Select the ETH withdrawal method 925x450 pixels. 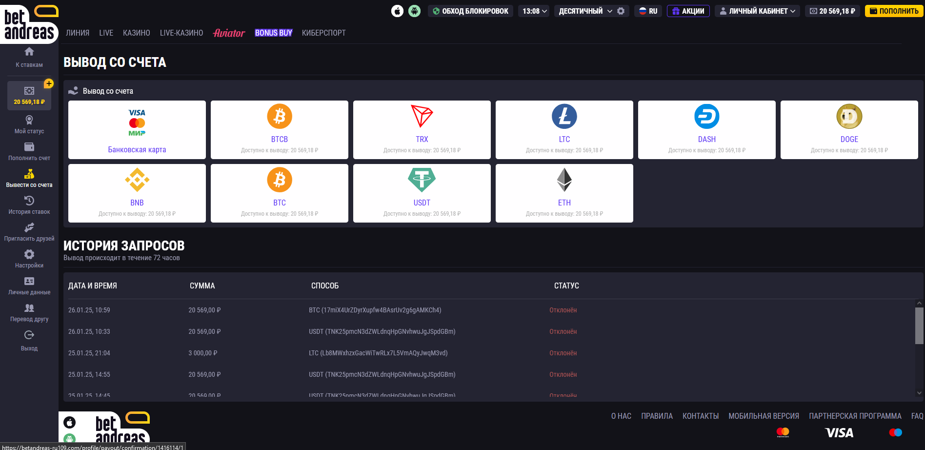pos(564,193)
